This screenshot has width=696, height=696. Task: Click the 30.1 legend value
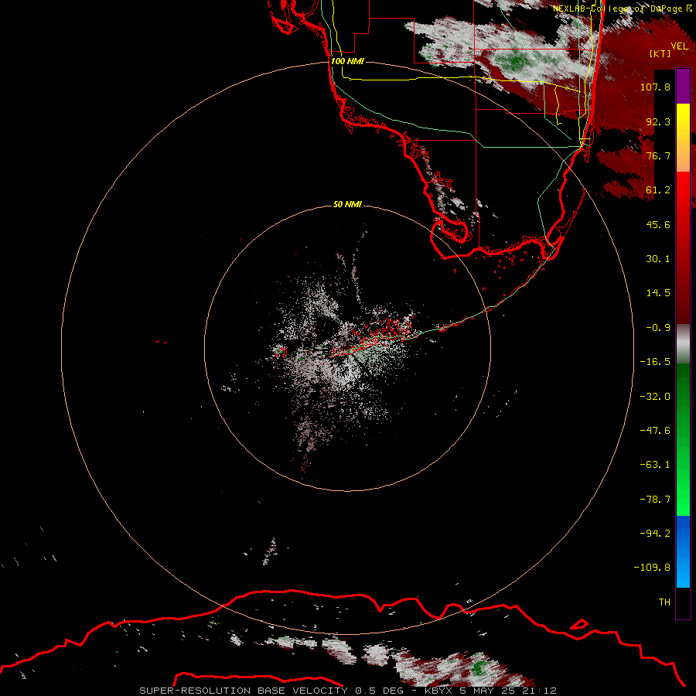pos(658,259)
